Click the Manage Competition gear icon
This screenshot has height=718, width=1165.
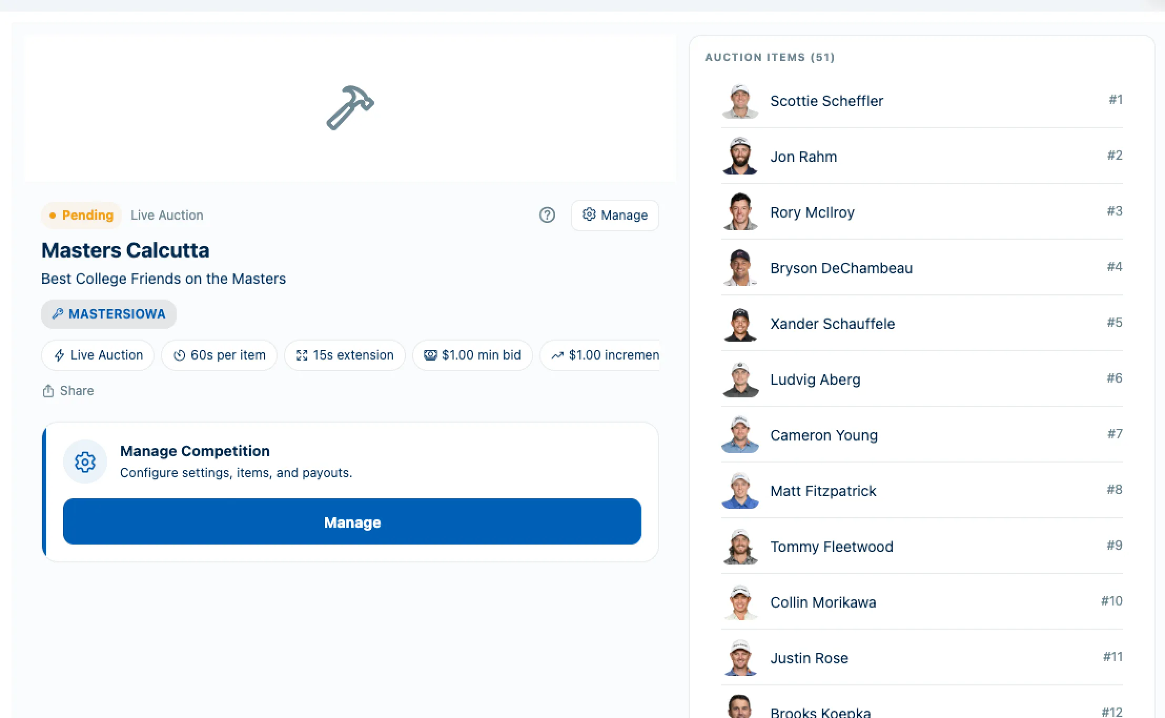point(85,461)
